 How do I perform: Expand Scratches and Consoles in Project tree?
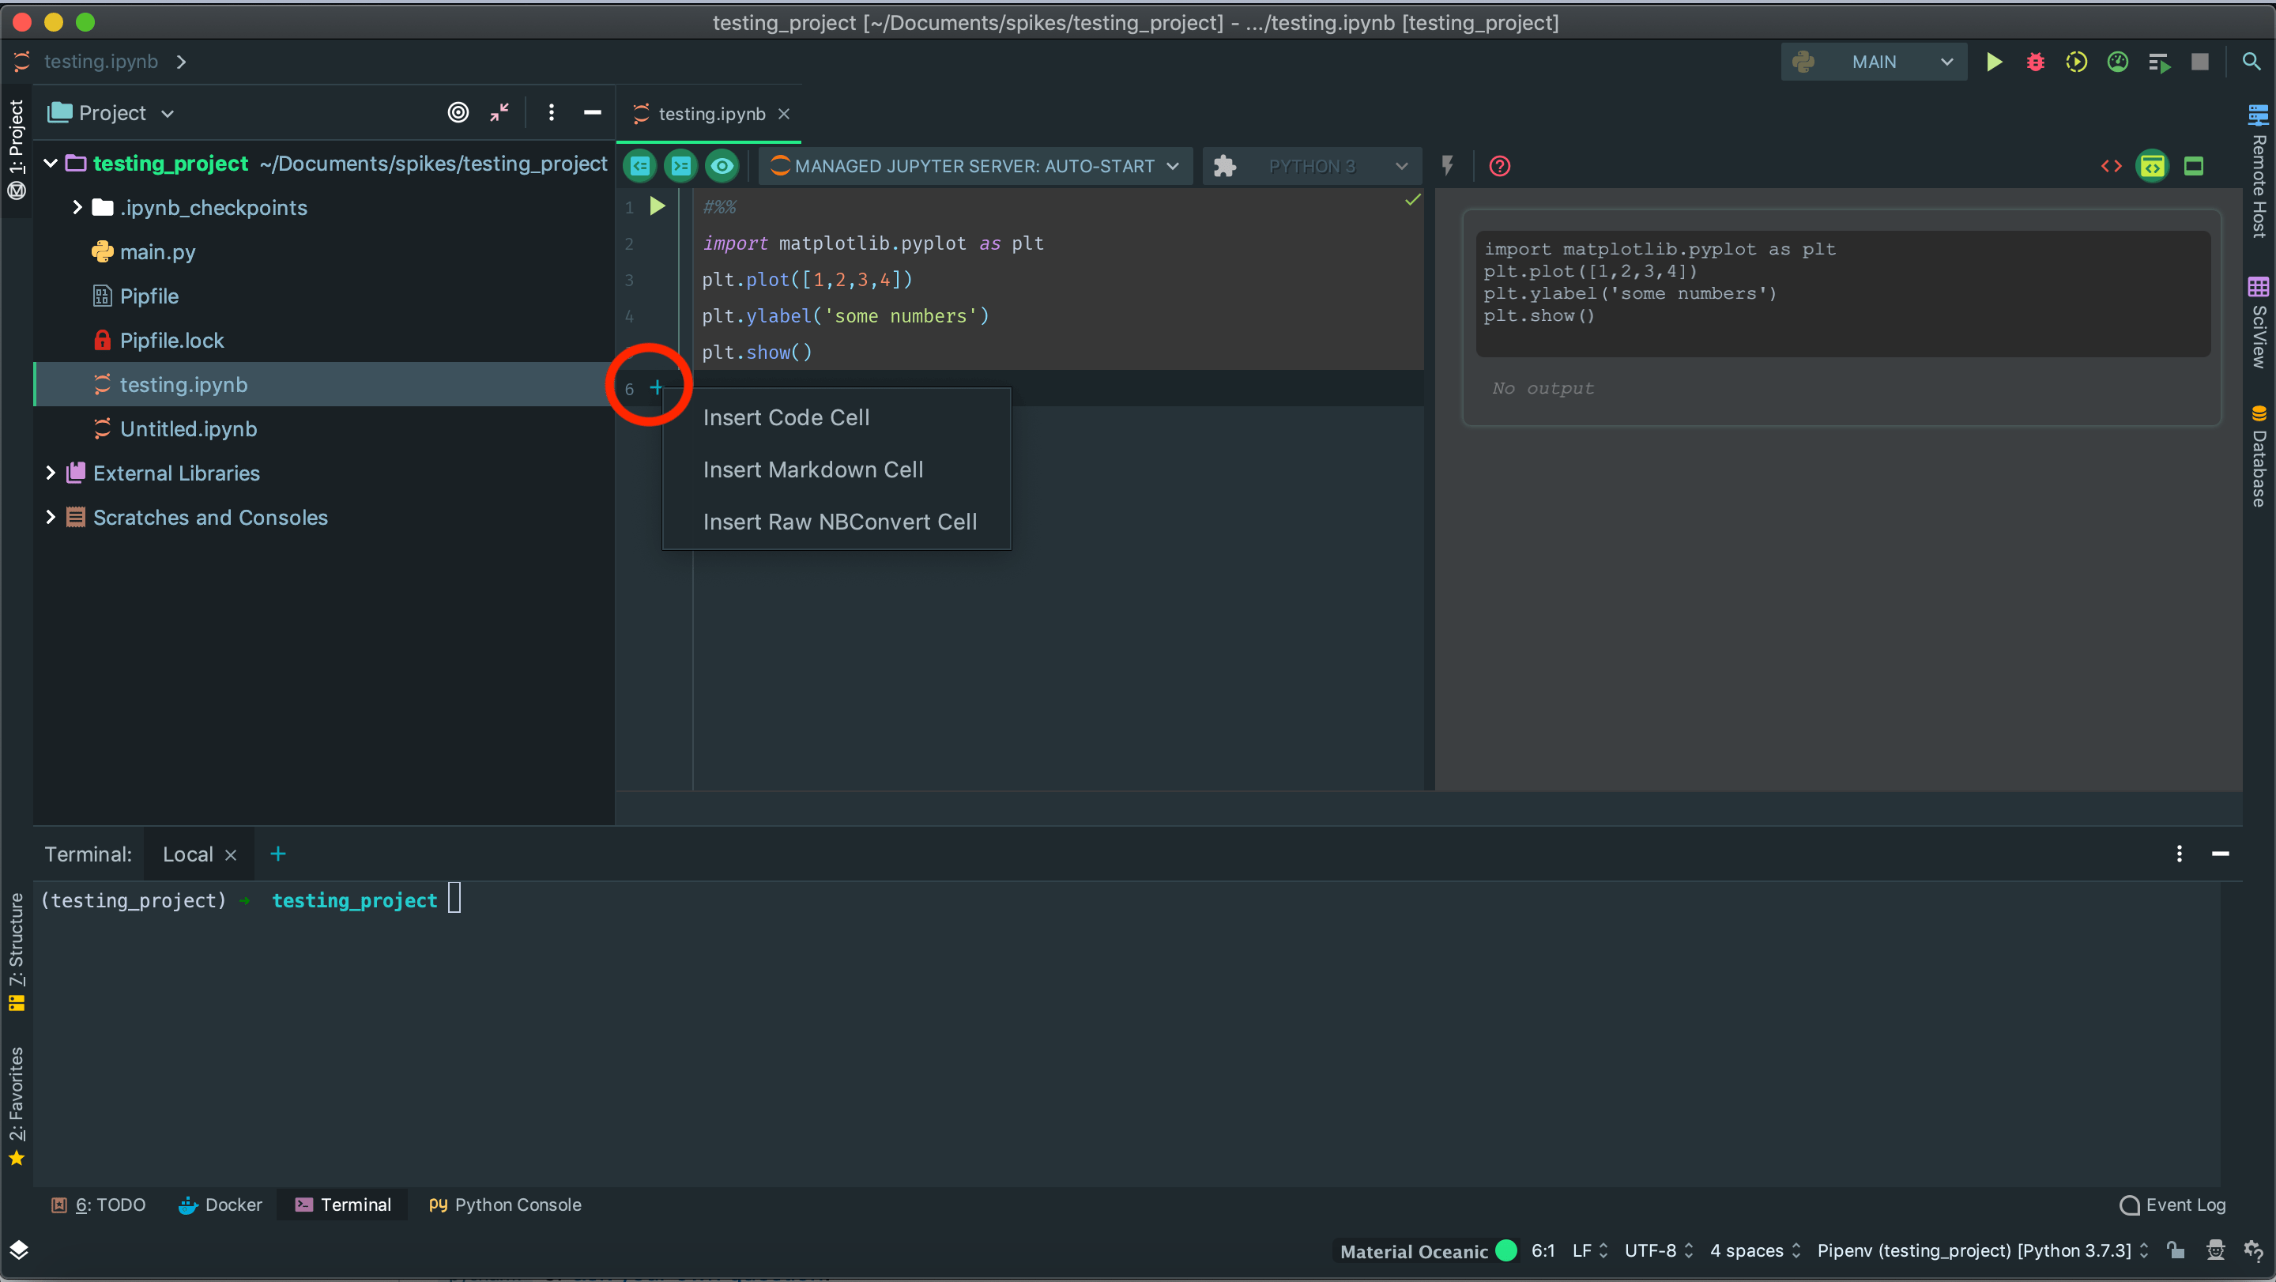click(51, 517)
